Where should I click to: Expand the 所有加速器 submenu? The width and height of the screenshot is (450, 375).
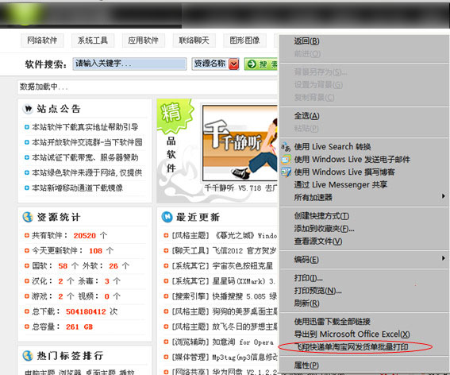pos(364,197)
